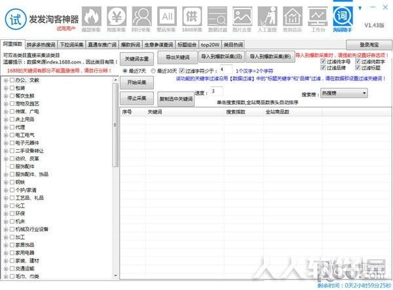
Task: Expand the 床上用品 tree node
Action: [6, 119]
